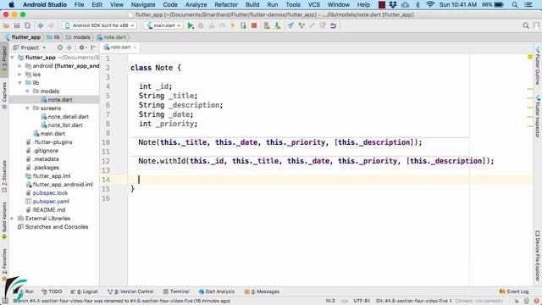Image resolution: width=542 pixels, height=305 pixels.
Task: Open the Navigate menu
Action: pos(143,4)
